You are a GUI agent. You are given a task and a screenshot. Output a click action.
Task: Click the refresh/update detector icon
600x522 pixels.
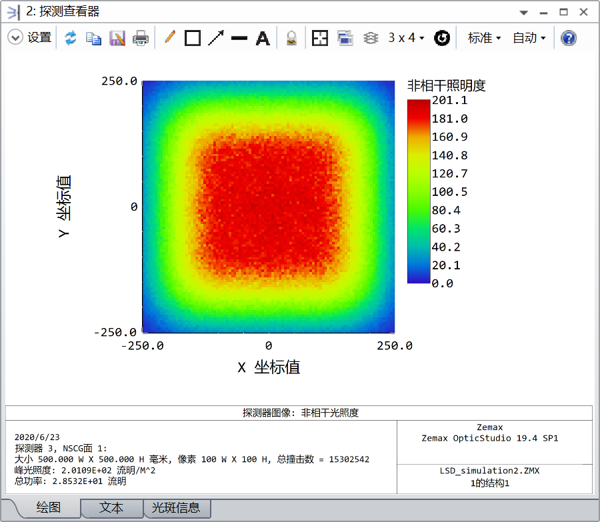point(71,38)
